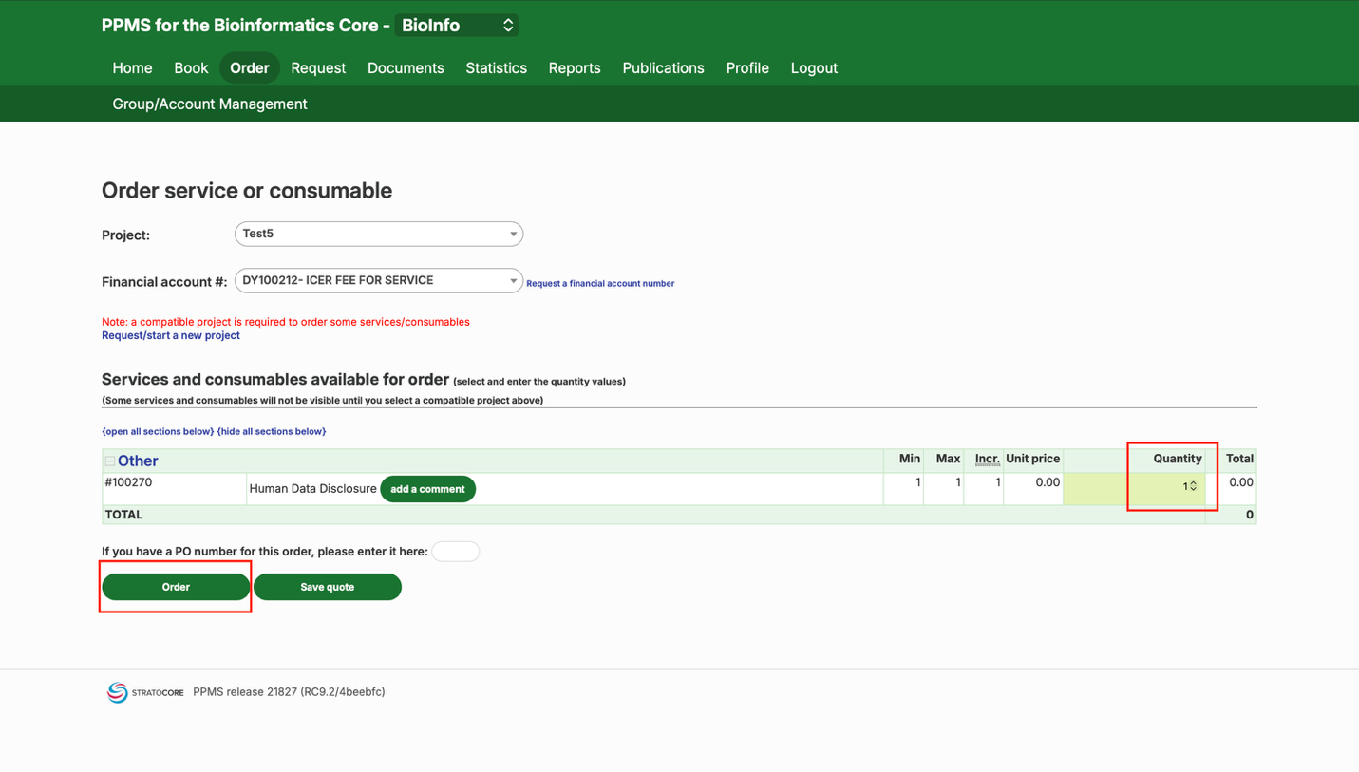
Task: Click the Unit price column header
Action: tap(1032, 459)
